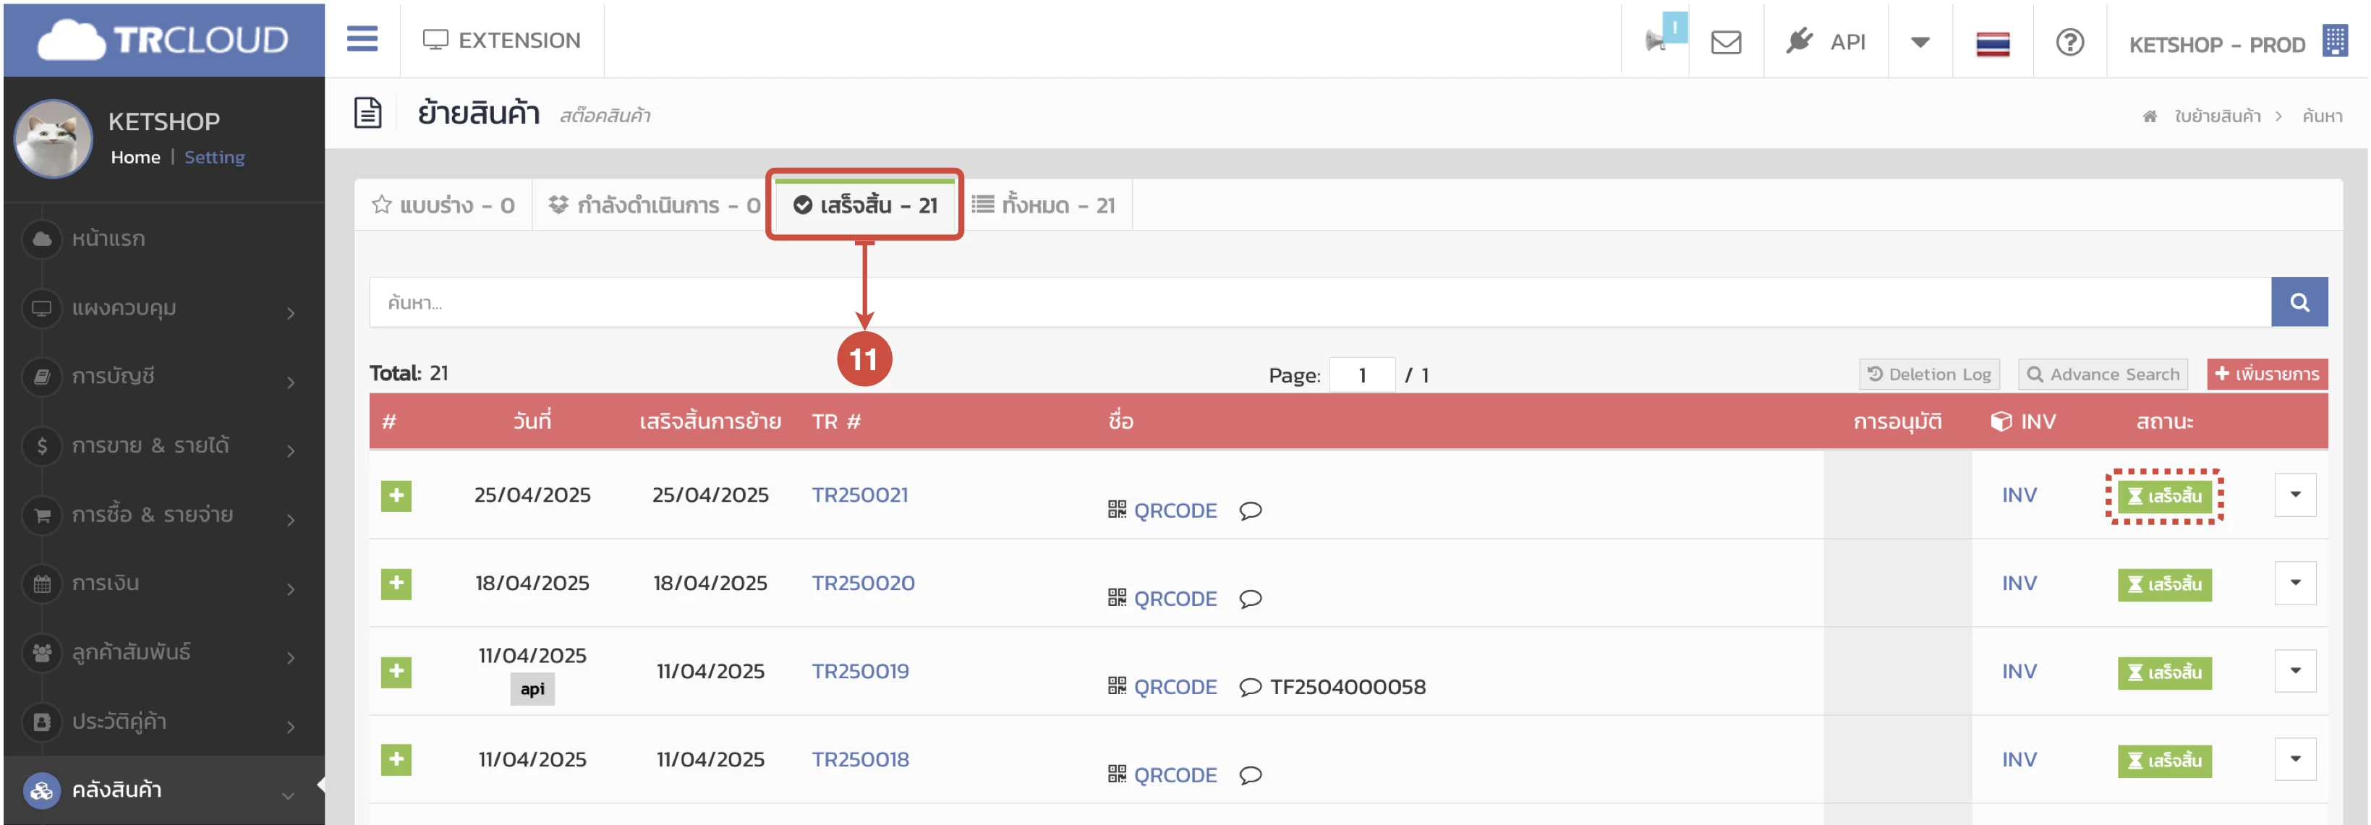The height and width of the screenshot is (825, 2371).
Task: Expand the การเงิน sidebar menu
Action: click(x=164, y=584)
